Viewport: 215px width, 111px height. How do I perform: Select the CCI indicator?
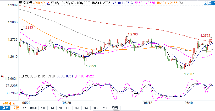(x=52, y=108)
